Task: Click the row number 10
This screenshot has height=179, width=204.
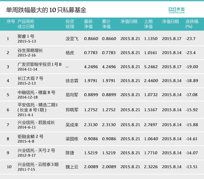Action: click(9, 167)
